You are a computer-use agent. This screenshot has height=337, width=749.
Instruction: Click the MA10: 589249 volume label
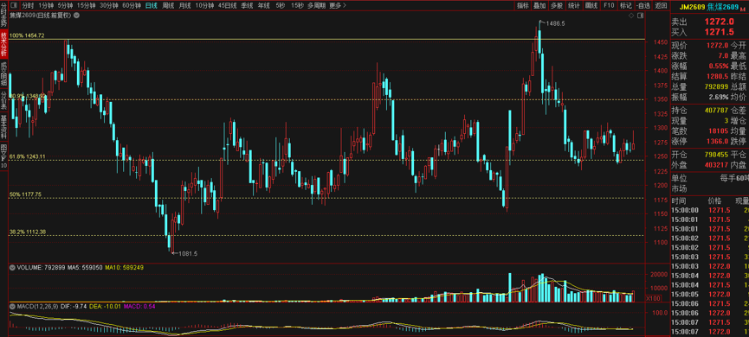coord(124,268)
